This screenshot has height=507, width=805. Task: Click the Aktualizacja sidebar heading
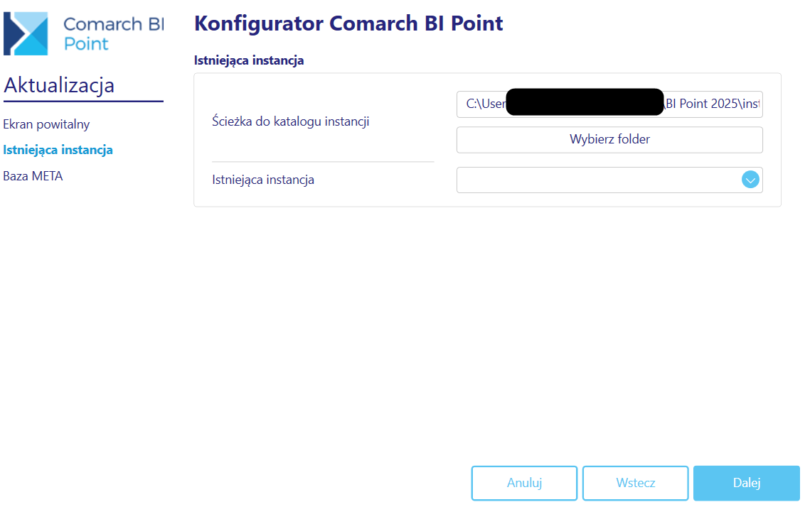coord(59,85)
